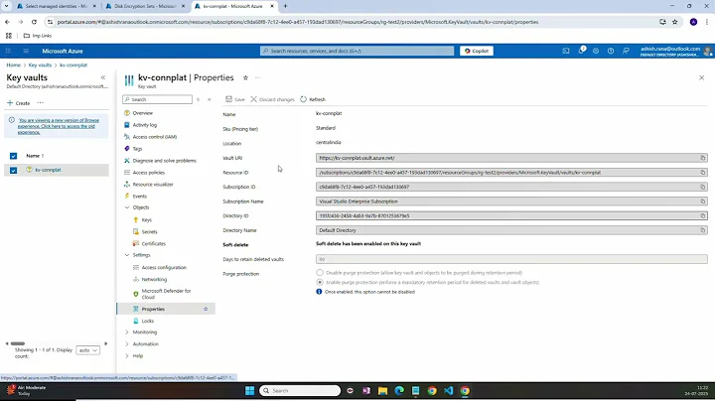This screenshot has width=715, height=401.
Task: Open portal settings gear
Action: point(596,51)
